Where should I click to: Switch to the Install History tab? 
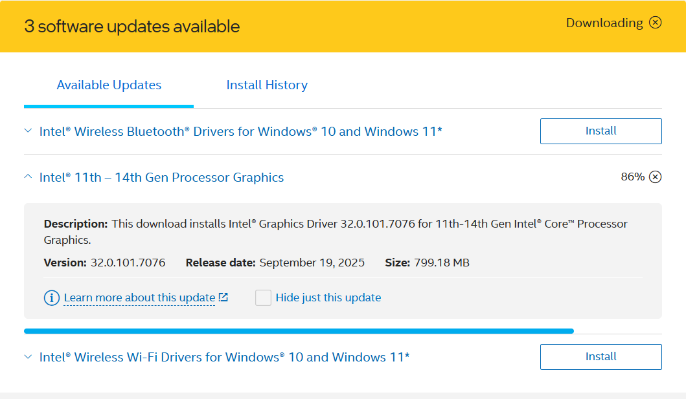[266, 85]
